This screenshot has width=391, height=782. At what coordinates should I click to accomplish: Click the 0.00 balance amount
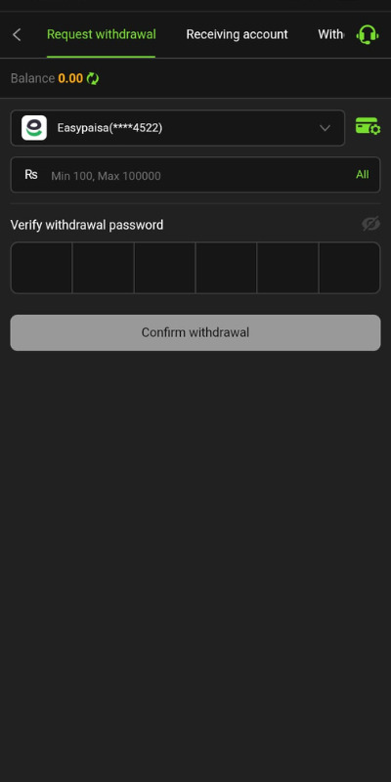[x=70, y=78]
